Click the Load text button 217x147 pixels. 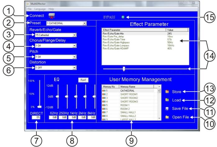coord(177,100)
